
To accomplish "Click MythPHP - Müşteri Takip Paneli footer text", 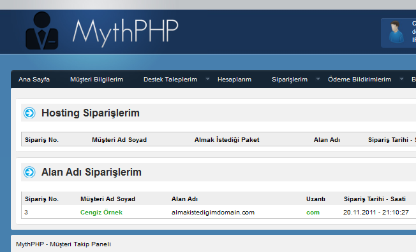I will [63, 244].
